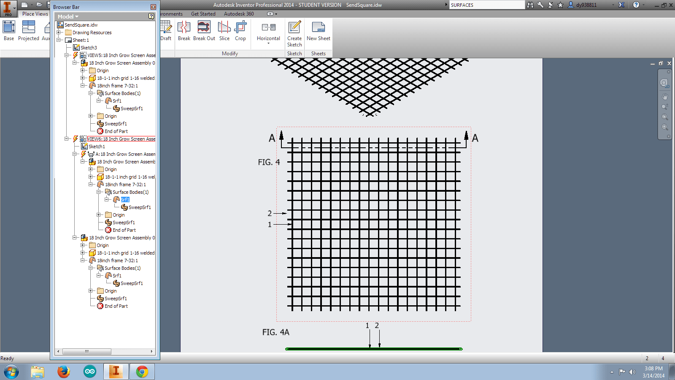675x380 pixels.
Task: Click the browser panel horizontal scrollbar
Action: [86, 351]
